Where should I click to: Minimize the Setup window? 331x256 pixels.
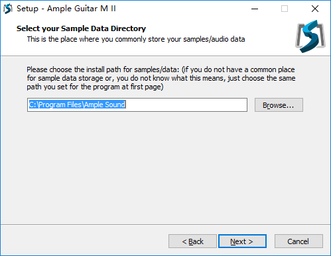point(255,9)
